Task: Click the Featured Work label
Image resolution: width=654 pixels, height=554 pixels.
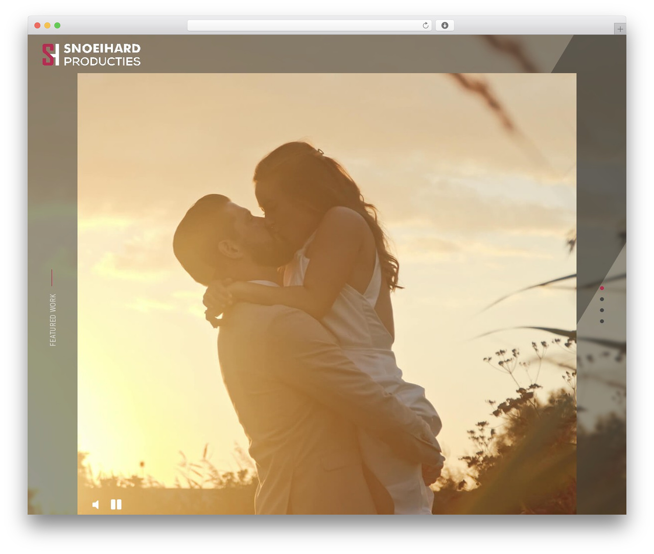Action: 53,320
